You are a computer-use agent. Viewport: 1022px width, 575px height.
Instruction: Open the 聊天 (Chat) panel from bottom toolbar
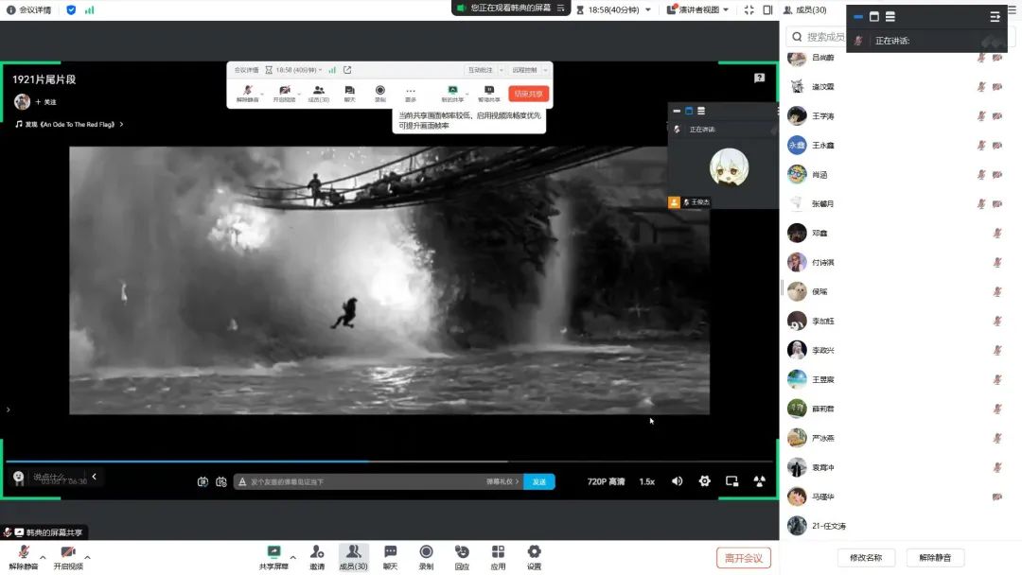click(x=390, y=552)
